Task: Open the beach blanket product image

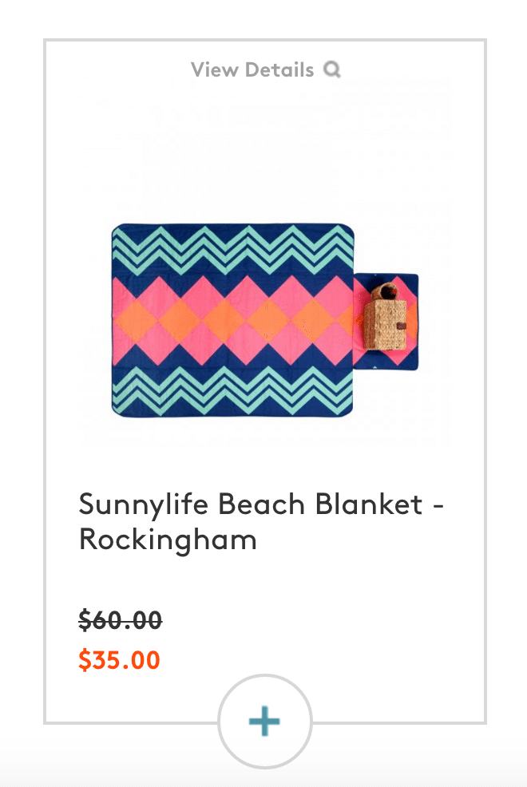Action: [264, 320]
